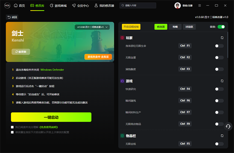Open the customer service headset icon

[x=228, y=127]
